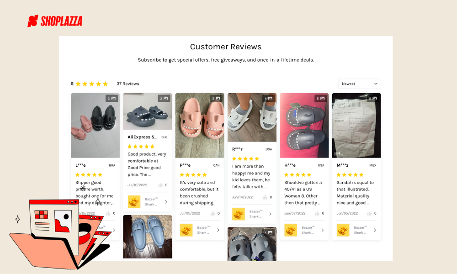
Task: Click photo count badge on pink slippers image
Action: coord(216,98)
